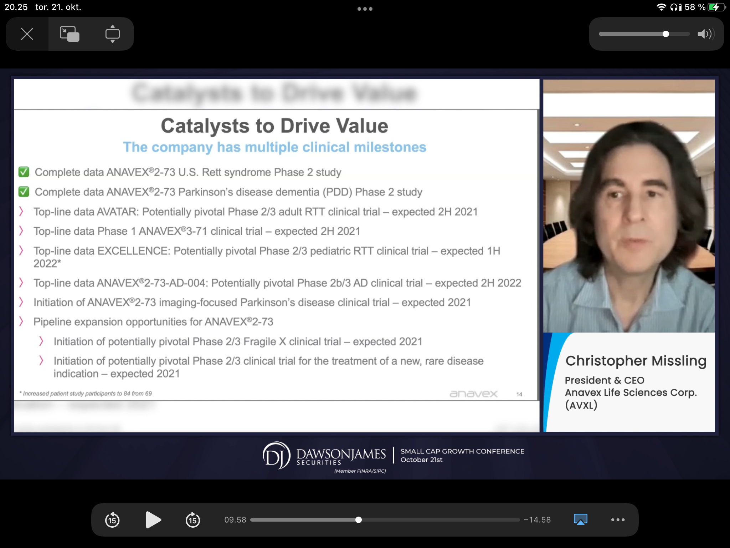Click 'President & CEO' caption text
The image size is (730, 548).
point(605,380)
